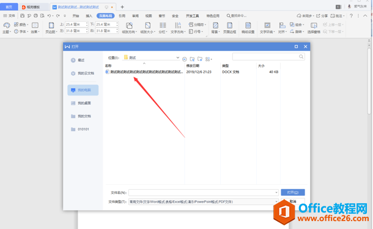
Task: Click the search box in Open dialog
Action: (x=268, y=56)
